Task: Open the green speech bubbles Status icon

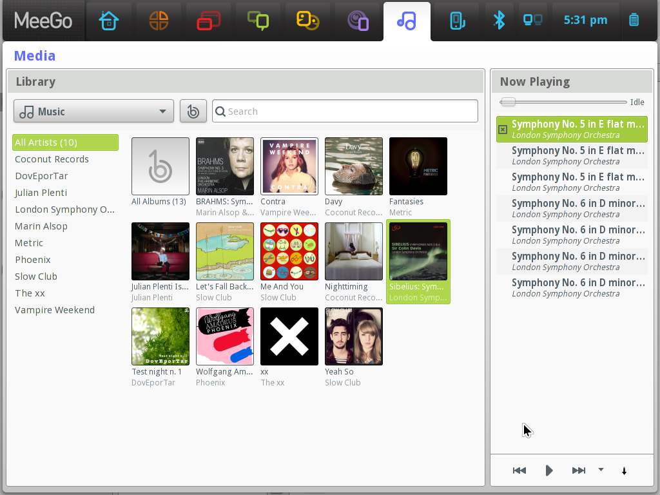Action: pyautogui.click(x=258, y=20)
